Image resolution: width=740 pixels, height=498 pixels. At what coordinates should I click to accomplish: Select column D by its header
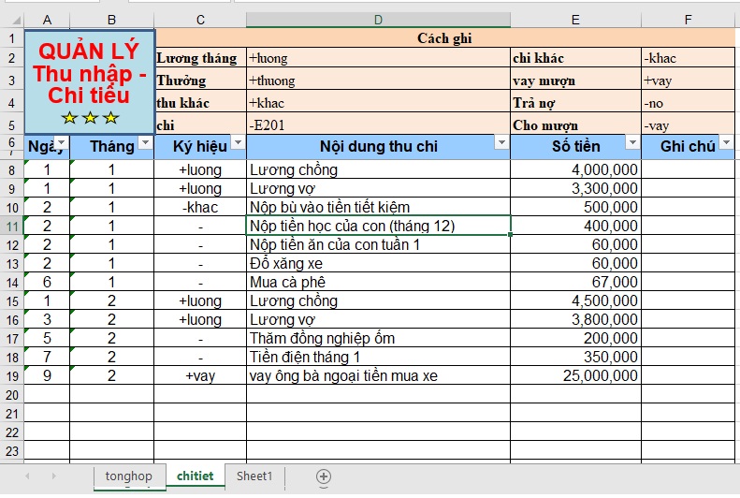point(378,20)
